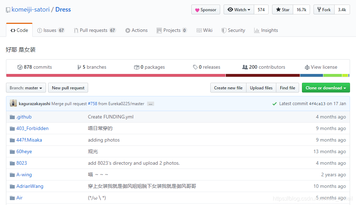Open the AdrianWang folder
The width and height of the screenshot is (356, 205).
point(30,186)
